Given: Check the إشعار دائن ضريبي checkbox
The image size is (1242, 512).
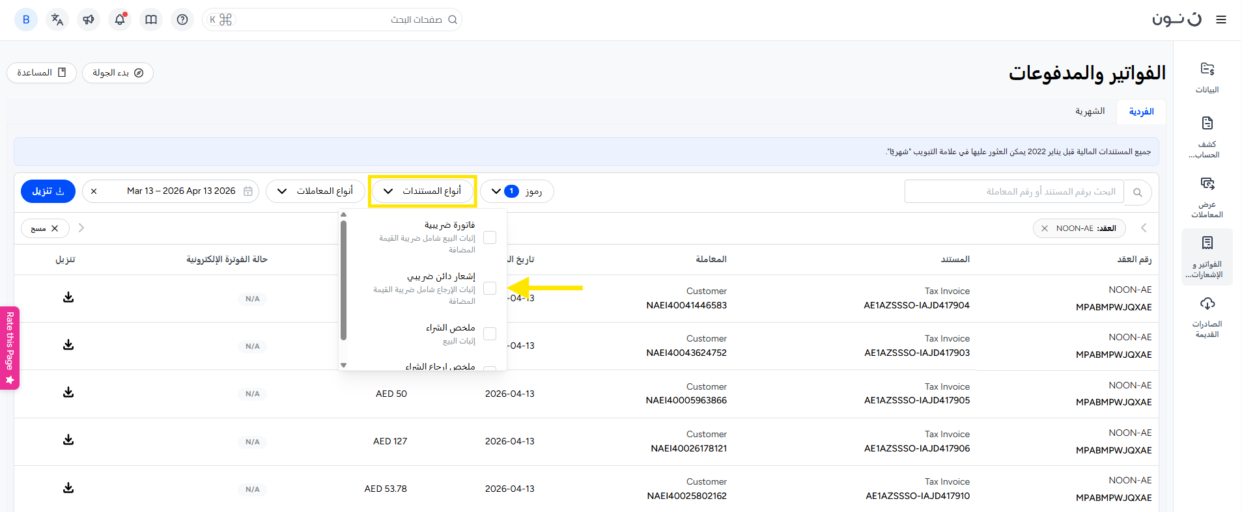Looking at the screenshot, I should pyautogui.click(x=490, y=288).
